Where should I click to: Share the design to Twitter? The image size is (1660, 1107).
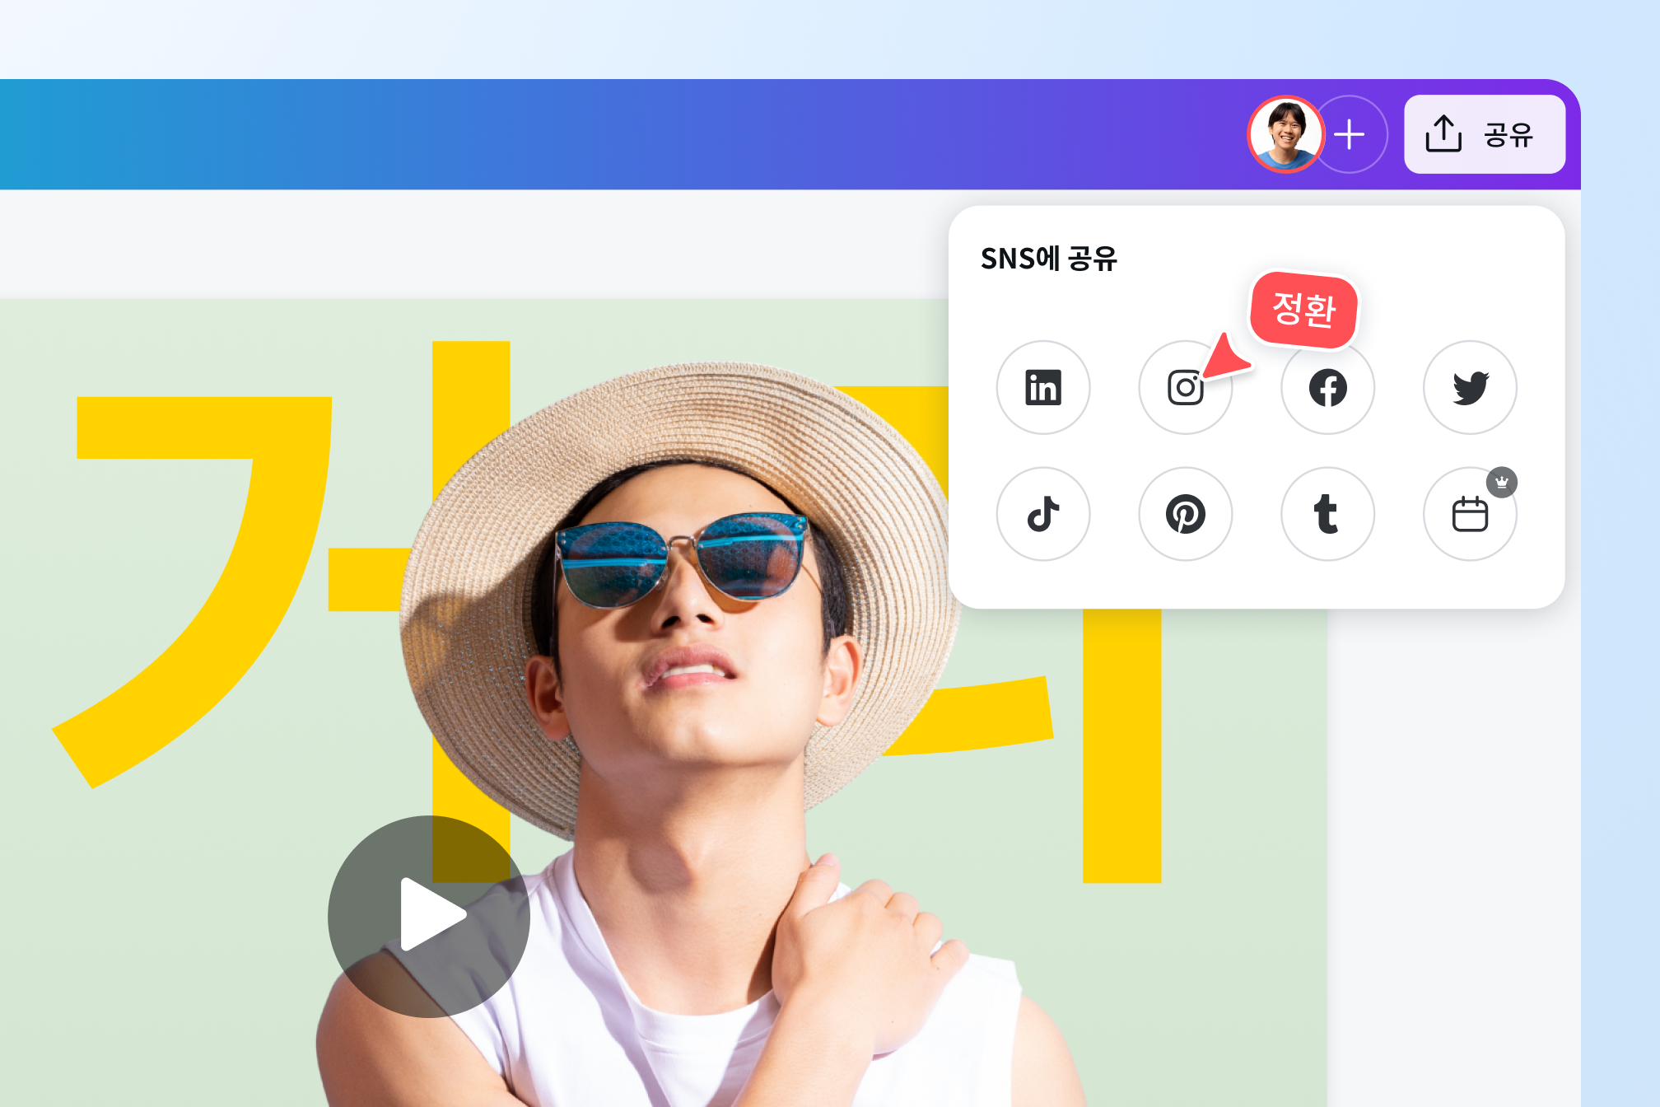point(1470,387)
